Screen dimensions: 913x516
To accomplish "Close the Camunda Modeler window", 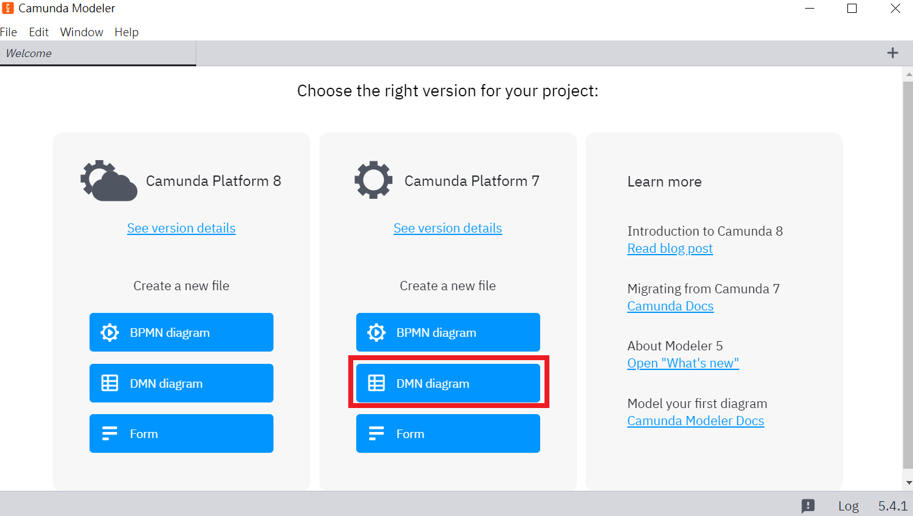I will click(895, 9).
